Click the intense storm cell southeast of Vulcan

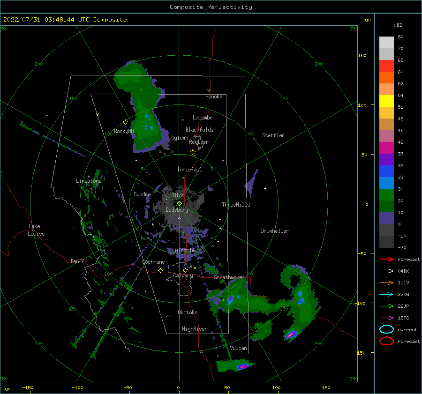291,335
